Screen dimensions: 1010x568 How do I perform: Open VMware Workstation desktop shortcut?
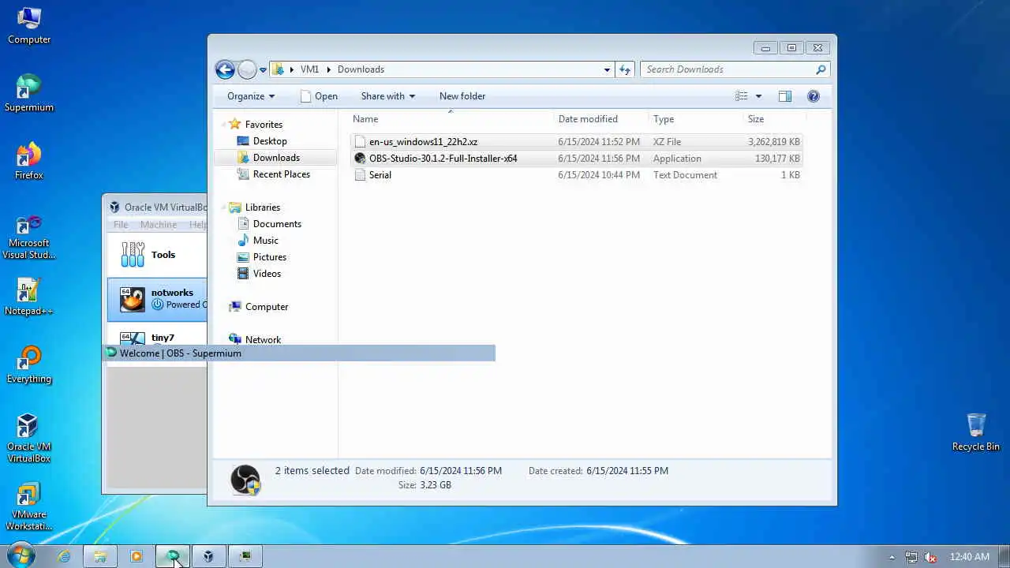(29, 506)
